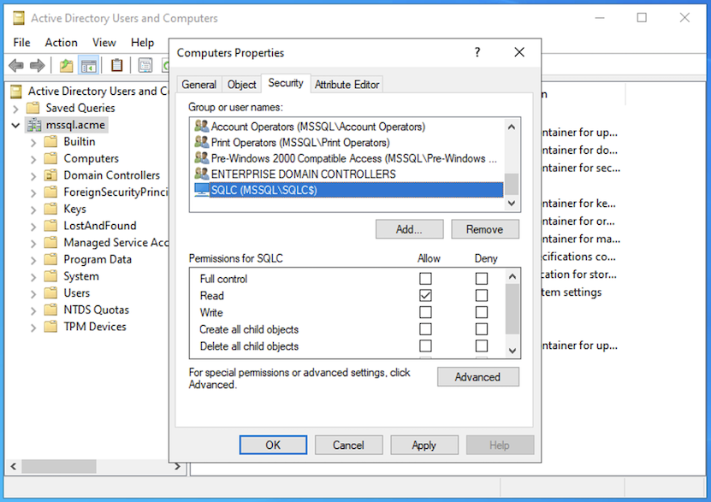Uncheck the Read Allow permission

pyautogui.click(x=424, y=294)
